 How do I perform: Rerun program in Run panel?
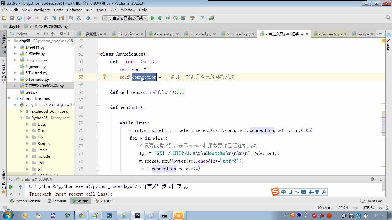pyautogui.click(x=11, y=187)
